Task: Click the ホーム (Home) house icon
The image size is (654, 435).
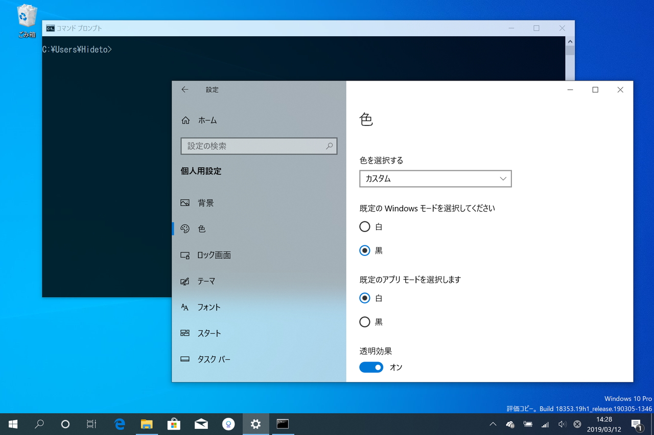Action: (185, 120)
